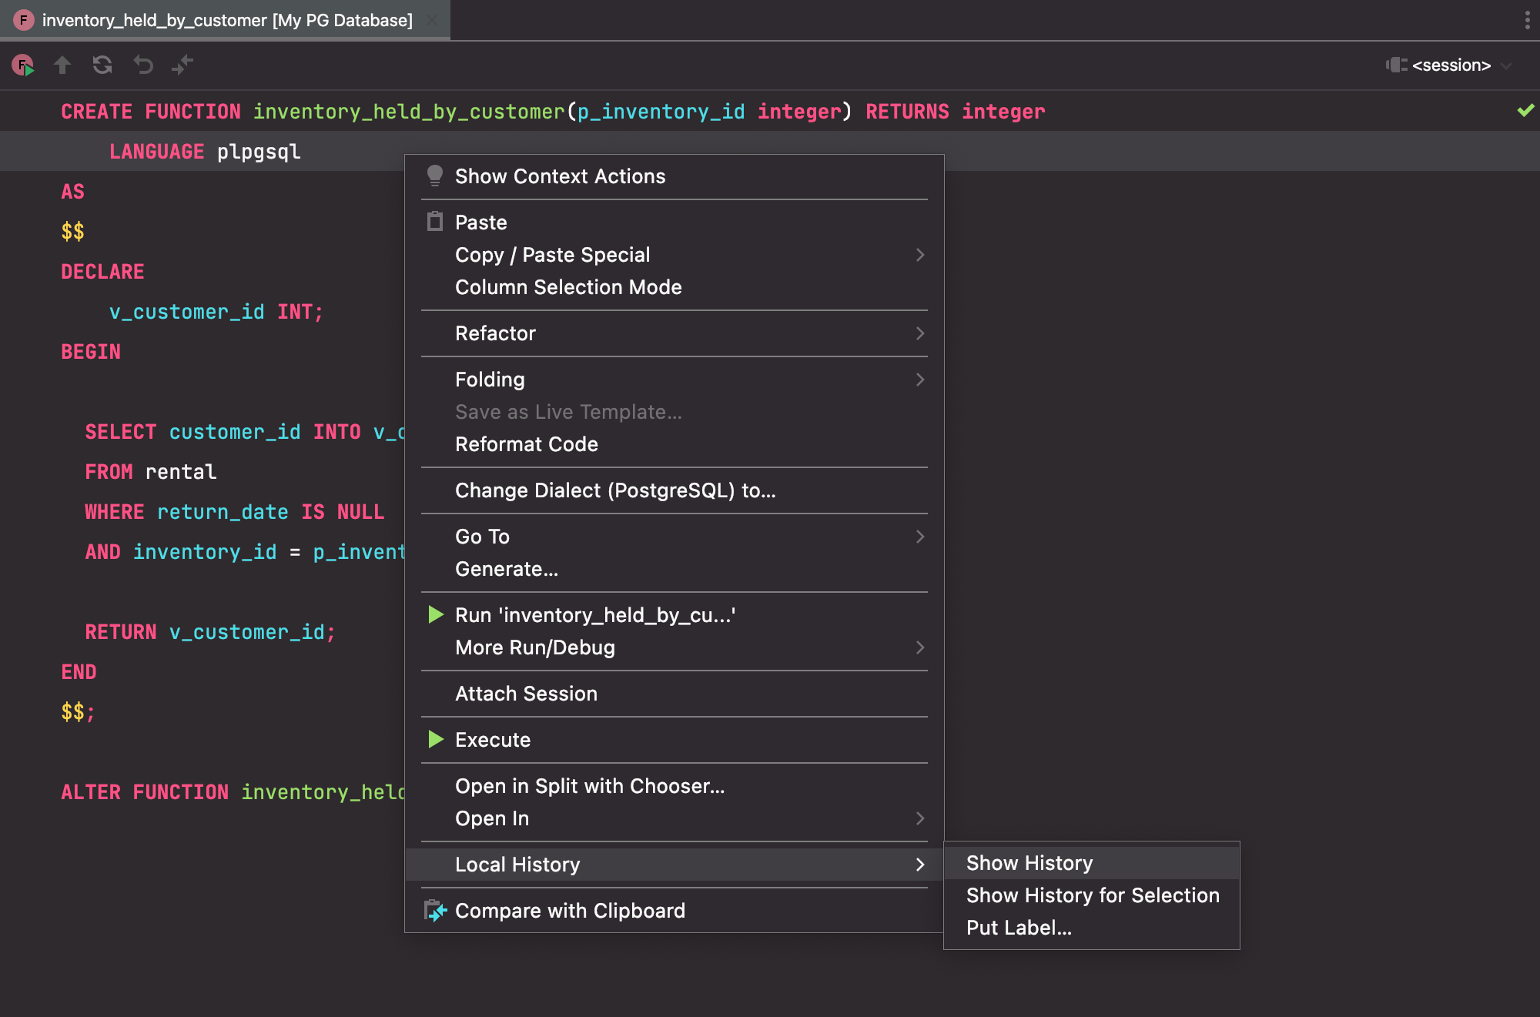Click the v_customer_id INT declaration line
The height and width of the screenshot is (1017, 1540).
[216, 312]
